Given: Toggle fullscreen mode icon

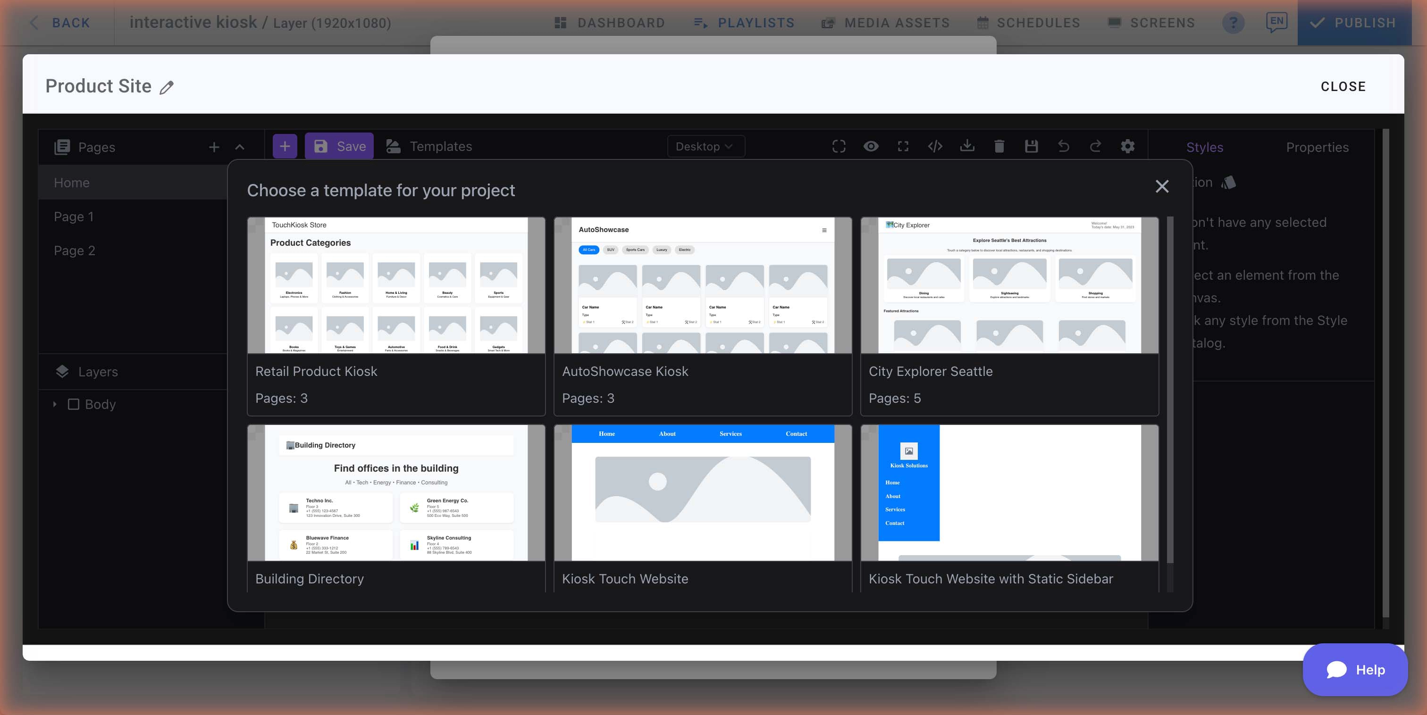Looking at the screenshot, I should [x=903, y=146].
